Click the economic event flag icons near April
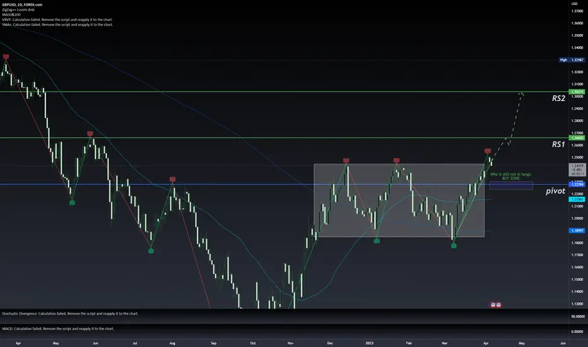This screenshot has width=588, height=347. click(x=495, y=305)
